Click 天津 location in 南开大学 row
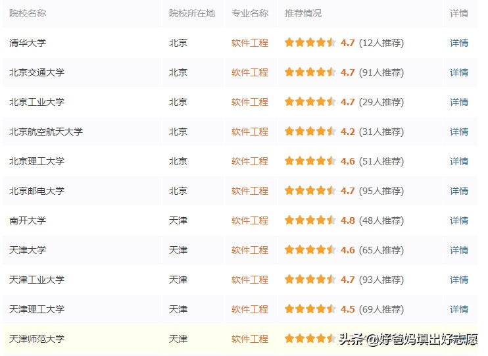 tap(178, 220)
